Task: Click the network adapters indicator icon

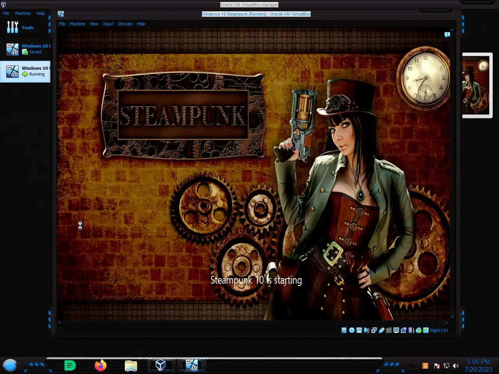Action: (x=374, y=330)
